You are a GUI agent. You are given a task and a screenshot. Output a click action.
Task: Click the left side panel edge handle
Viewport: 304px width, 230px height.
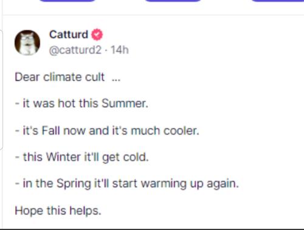pos(1,89)
